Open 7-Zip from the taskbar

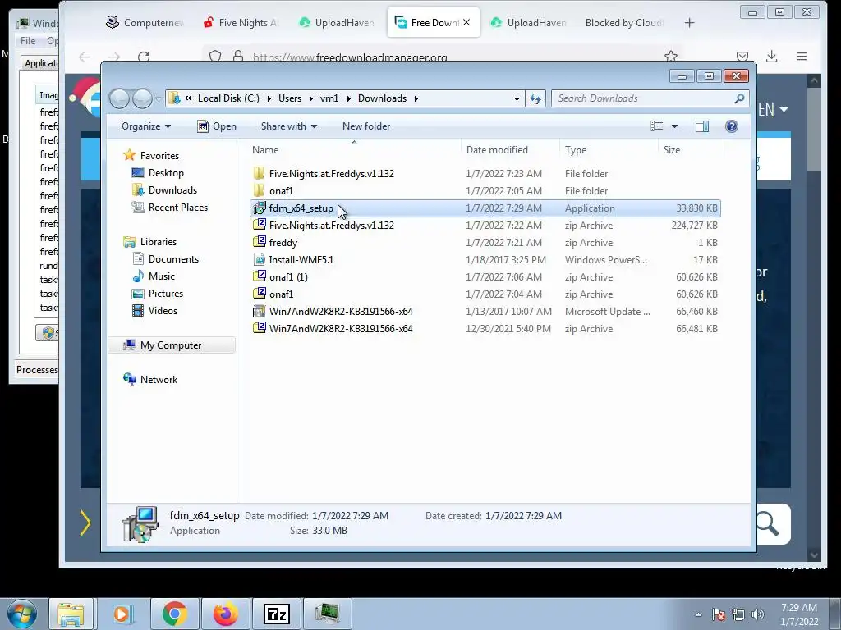[x=276, y=614]
